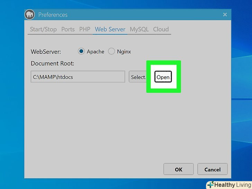Viewport: 252px width, 189px height.
Task: Cancel the Preferences dialog
Action: (x=213, y=169)
